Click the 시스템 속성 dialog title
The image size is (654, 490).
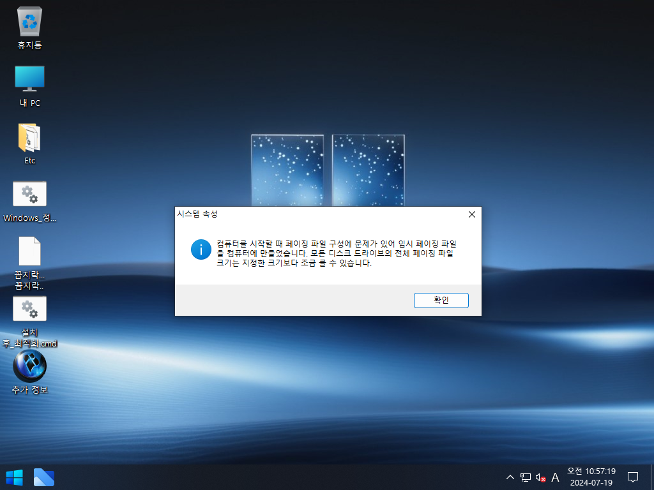tap(197, 214)
